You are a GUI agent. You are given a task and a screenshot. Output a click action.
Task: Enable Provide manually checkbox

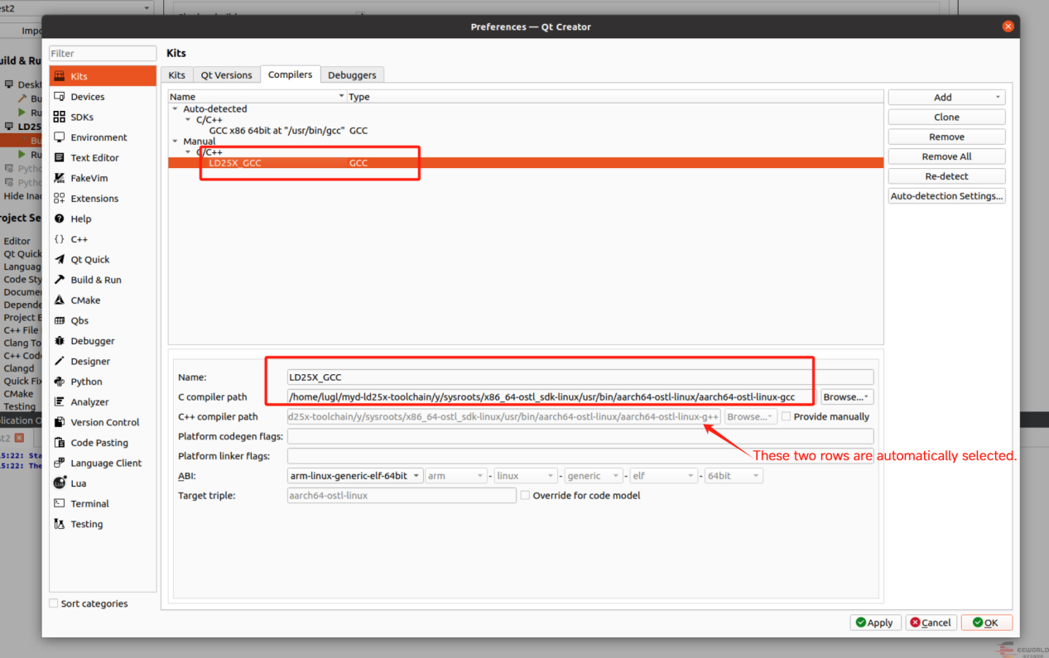coord(787,416)
